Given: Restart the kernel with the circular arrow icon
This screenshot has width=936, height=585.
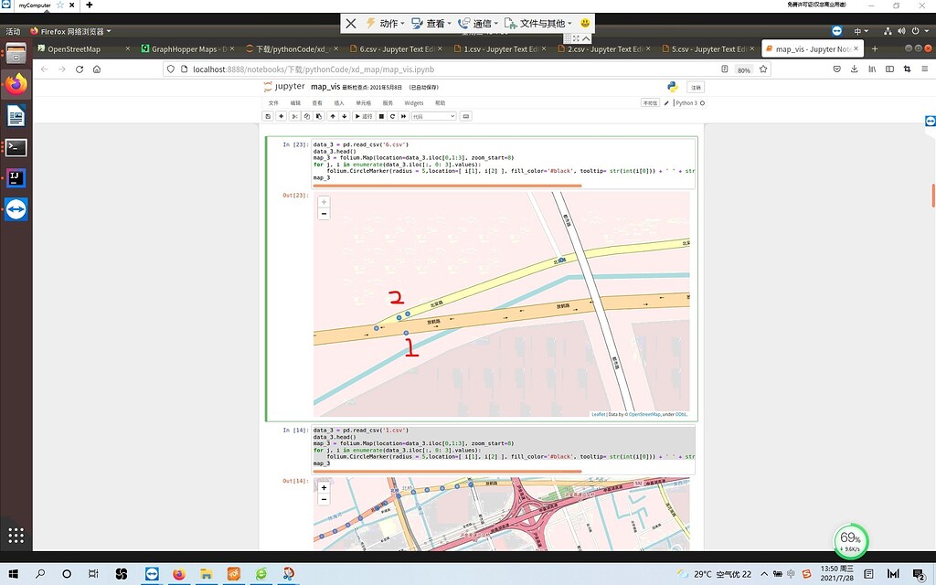Looking at the screenshot, I should tap(392, 116).
